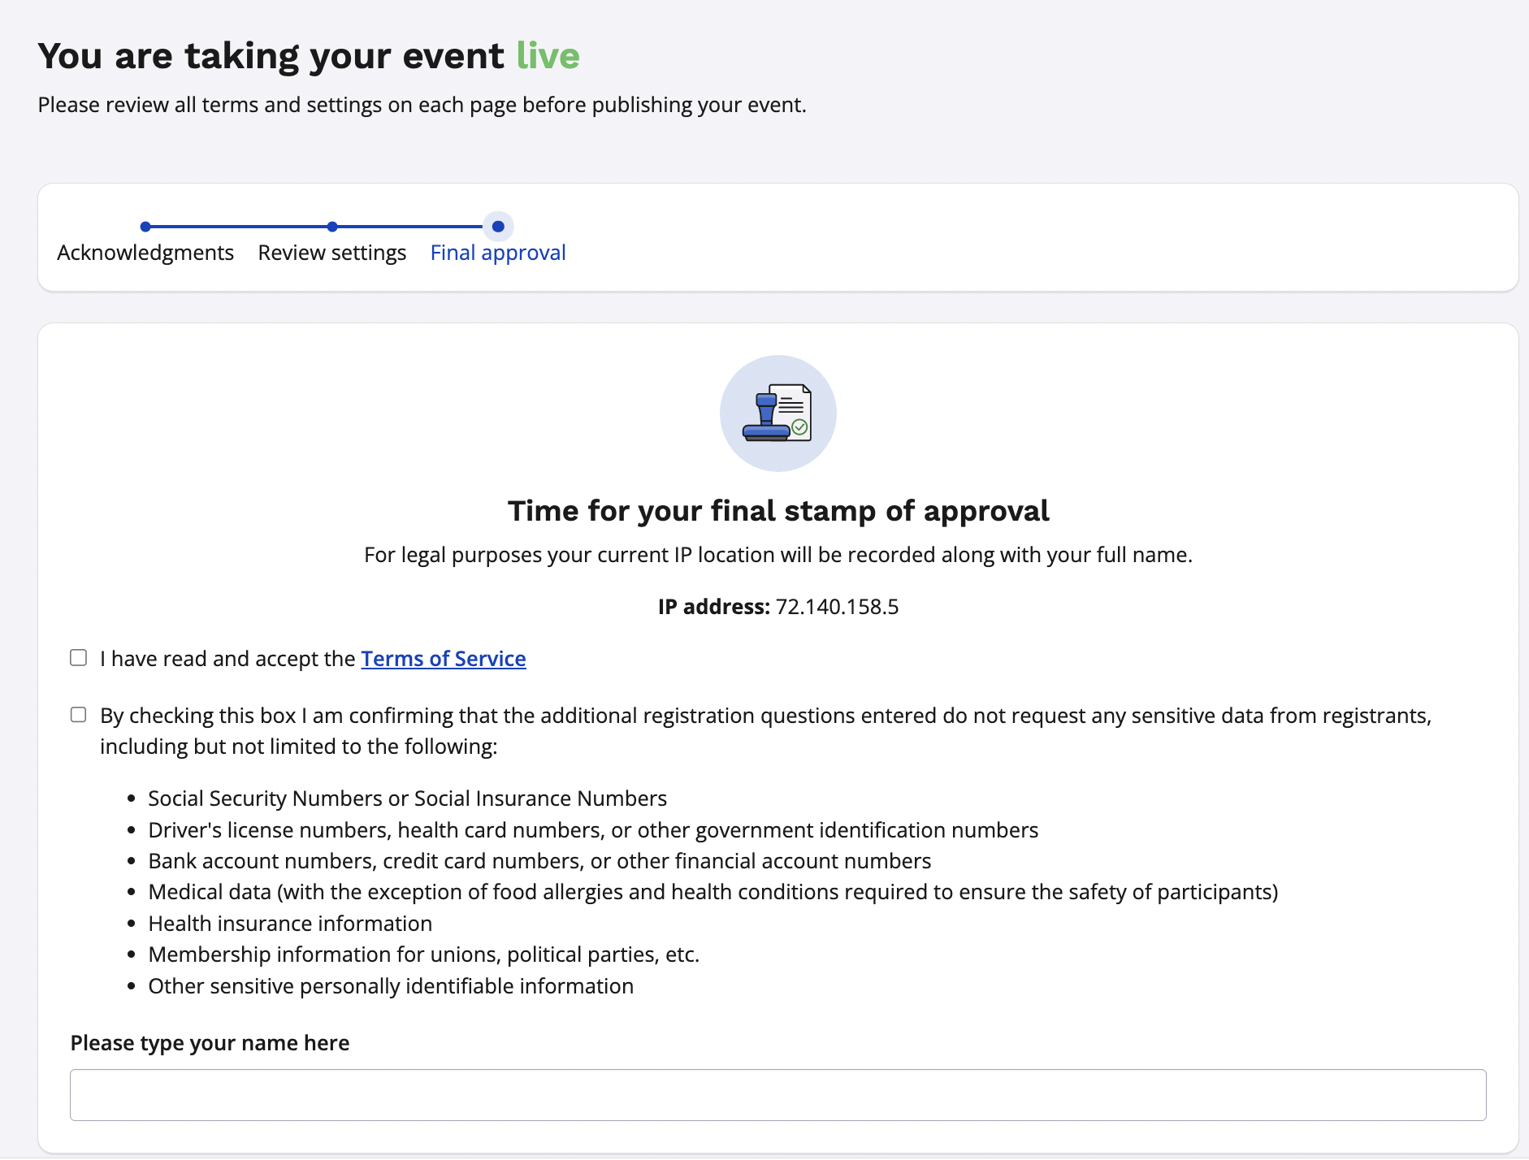This screenshot has height=1160, width=1529.
Task: Click the stamp of approval illustration
Action: pos(777,413)
